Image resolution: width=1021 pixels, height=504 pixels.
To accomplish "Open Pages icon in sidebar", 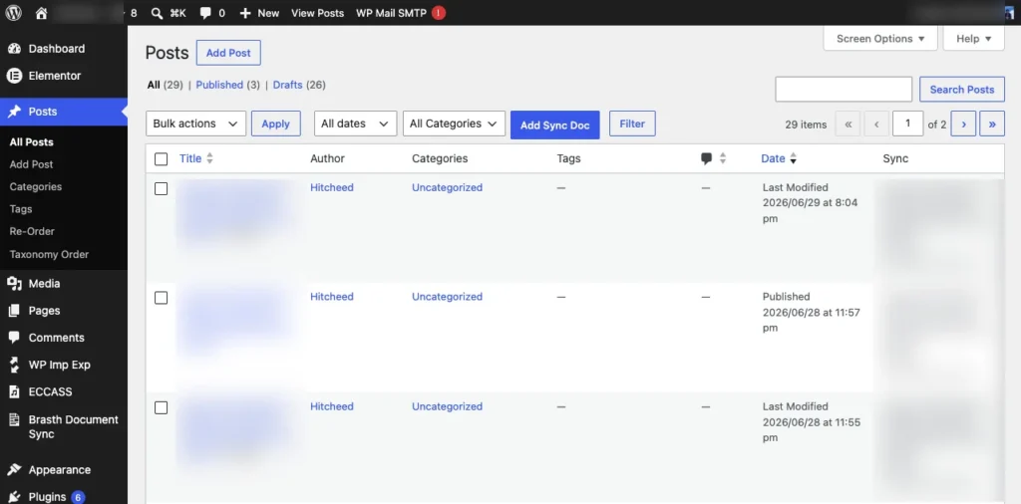I will pyautogui.click(x=14, y=311).
